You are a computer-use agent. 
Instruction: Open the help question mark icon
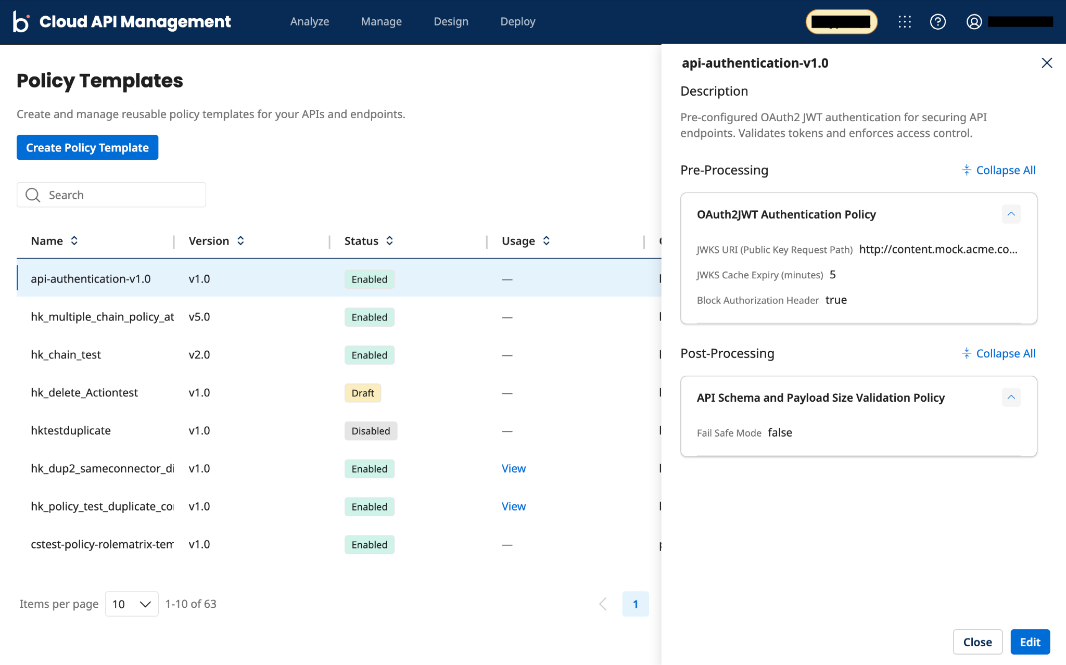[937, 22]
